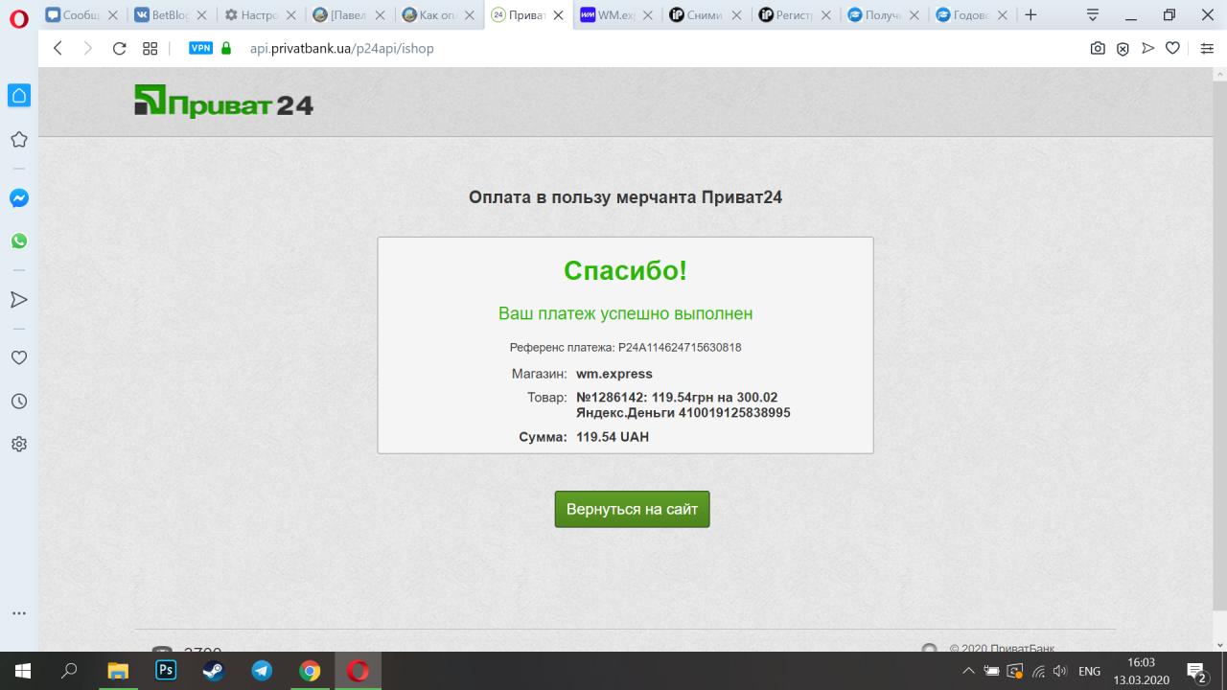Take a snapshot with camera icon

tap(1098, 48)
